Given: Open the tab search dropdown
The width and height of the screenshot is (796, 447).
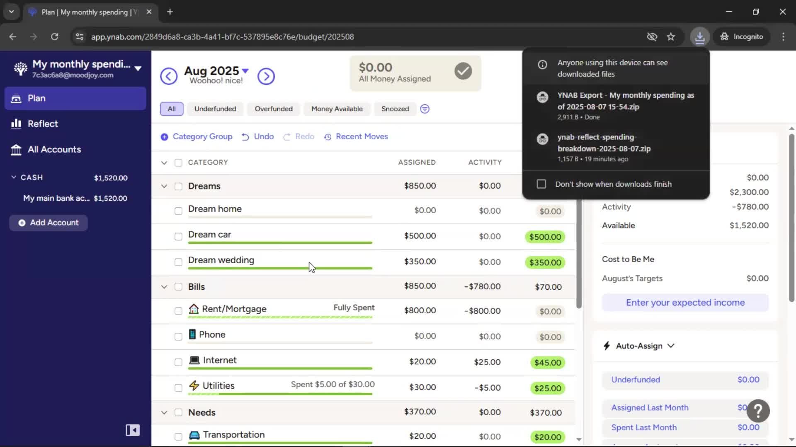Looking at the screenshot, I should point(12,12).
